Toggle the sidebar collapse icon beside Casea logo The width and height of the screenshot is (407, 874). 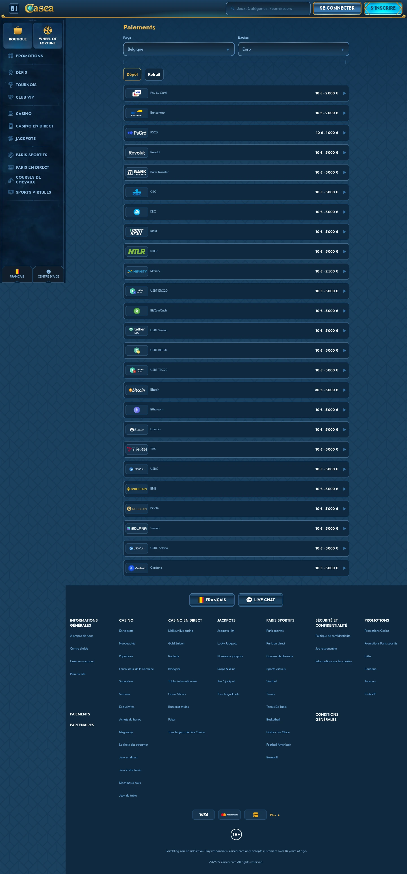[x=14, y=8]
